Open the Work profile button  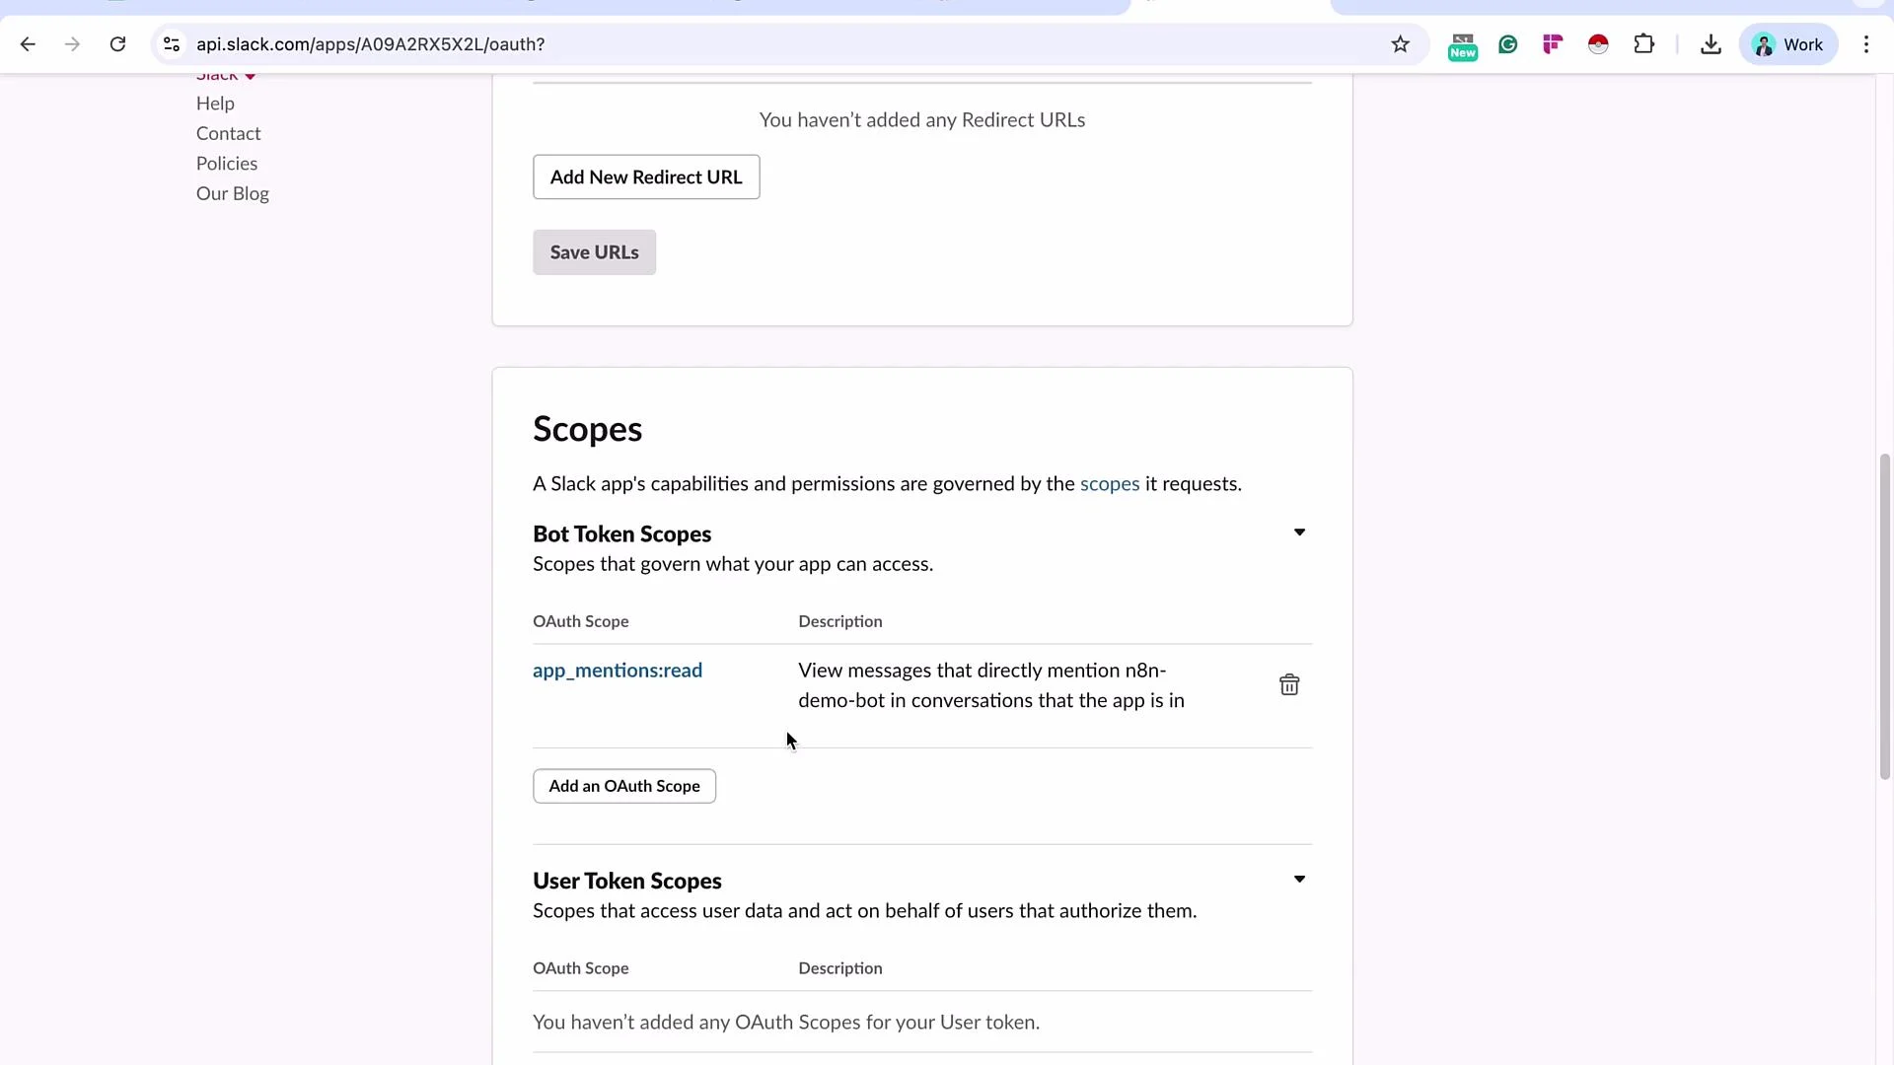pyautogui.click(x=1787, y=44)
